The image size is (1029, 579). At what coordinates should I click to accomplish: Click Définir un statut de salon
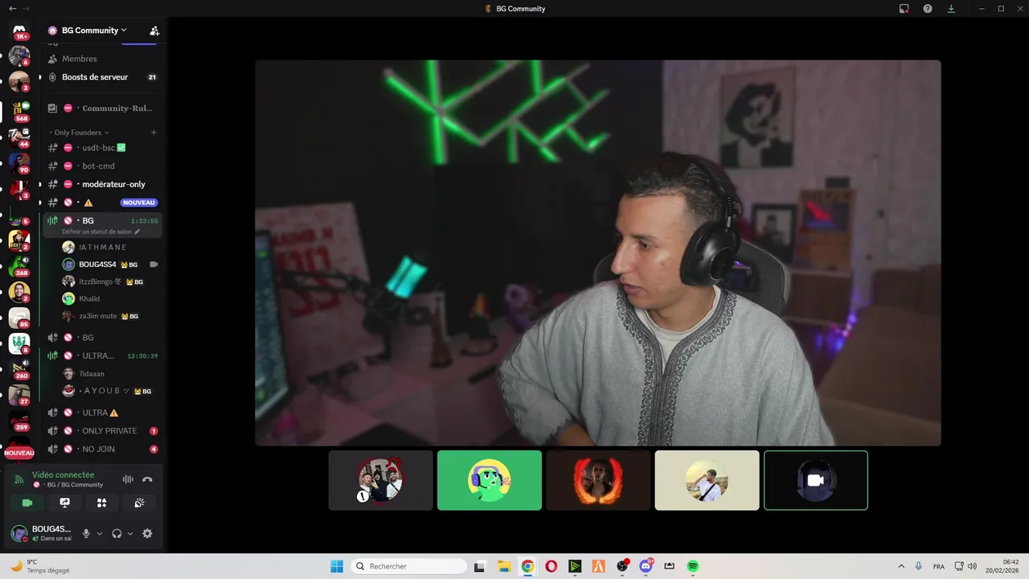(x=96, y=232)
